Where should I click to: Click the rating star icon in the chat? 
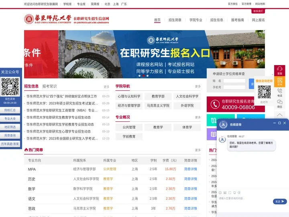[234, 192]
